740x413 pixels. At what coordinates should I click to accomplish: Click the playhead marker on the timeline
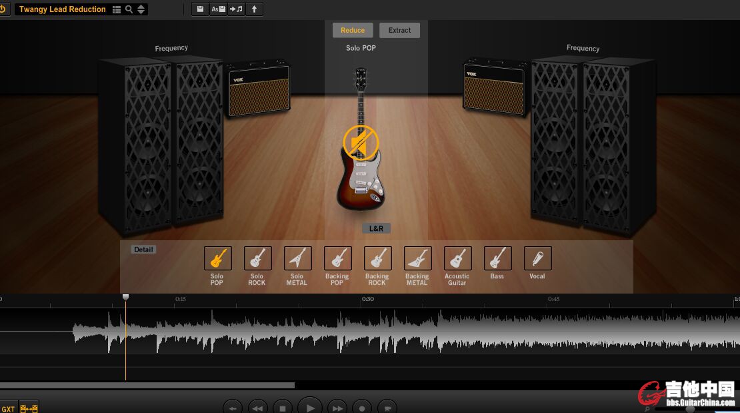125,297
